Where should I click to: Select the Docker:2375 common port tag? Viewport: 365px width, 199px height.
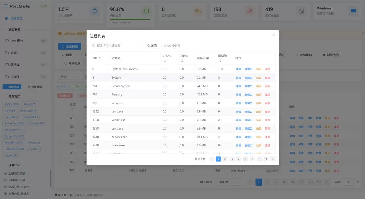(11, 155)
